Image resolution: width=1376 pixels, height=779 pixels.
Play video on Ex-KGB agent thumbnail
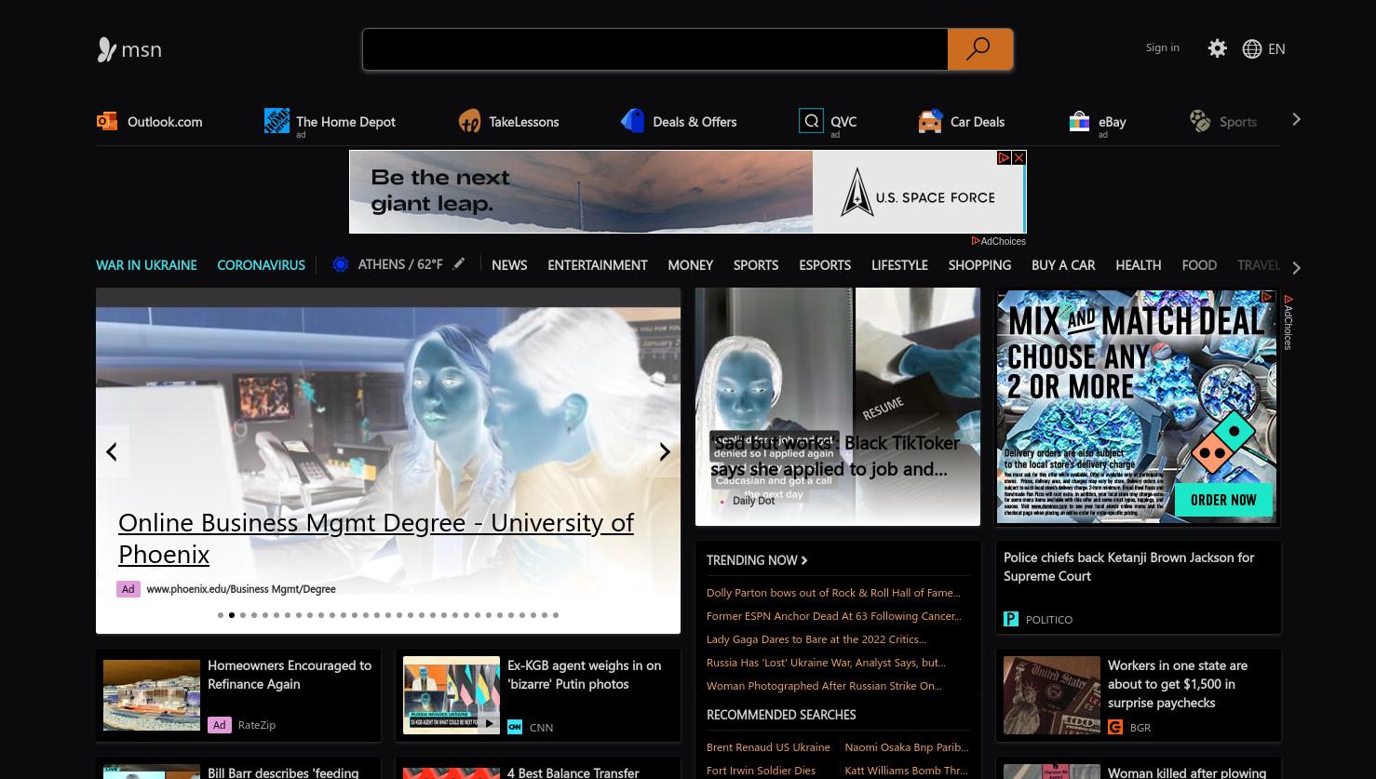click(x=489, y=723)
